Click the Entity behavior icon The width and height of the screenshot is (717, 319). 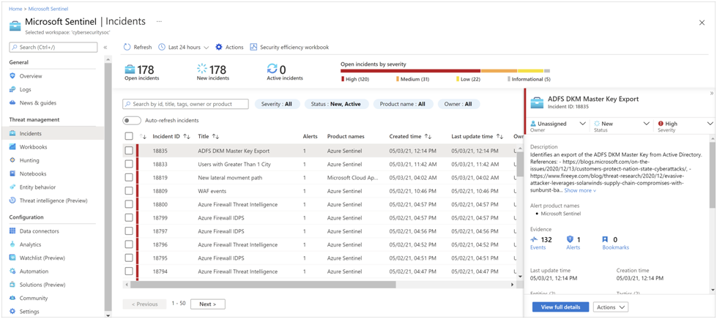(x=12, y=187)
